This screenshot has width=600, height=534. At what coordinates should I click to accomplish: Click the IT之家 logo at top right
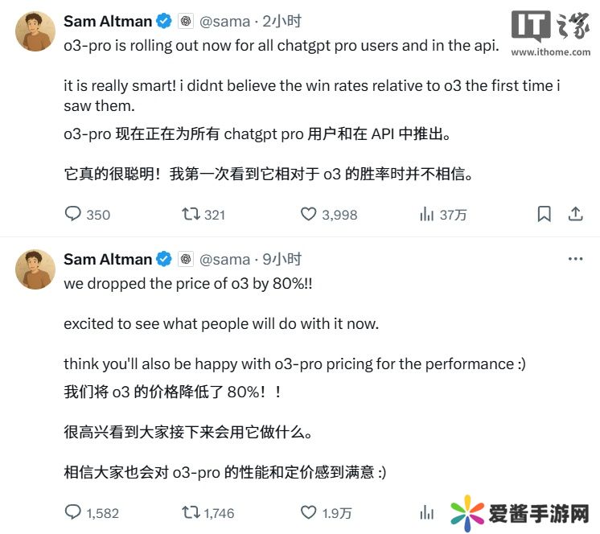tap(561, 34)
